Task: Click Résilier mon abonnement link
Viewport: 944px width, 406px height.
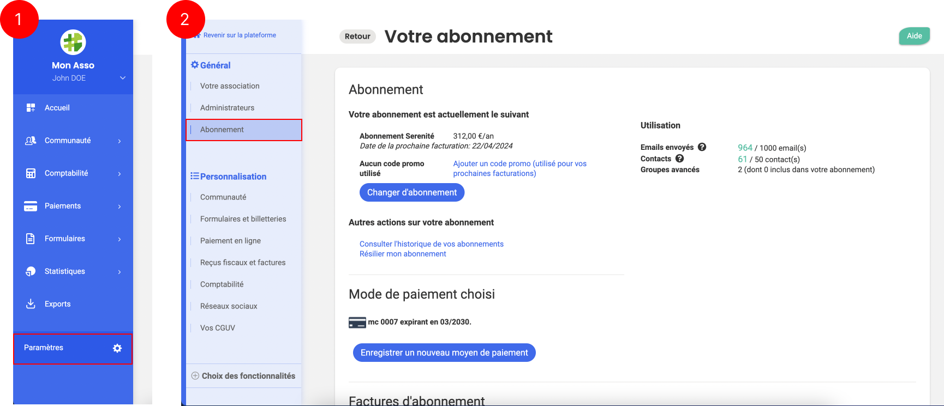Action: click(403, 254)
